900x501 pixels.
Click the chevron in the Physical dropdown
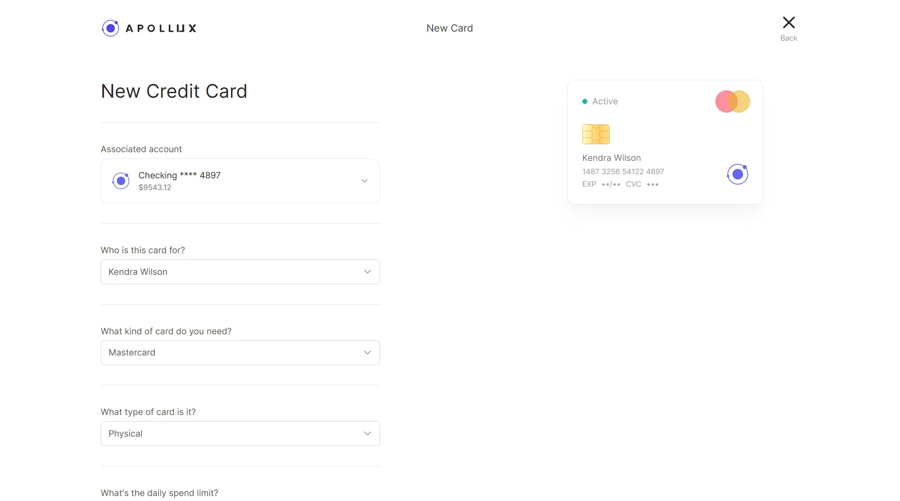[367, 434]
